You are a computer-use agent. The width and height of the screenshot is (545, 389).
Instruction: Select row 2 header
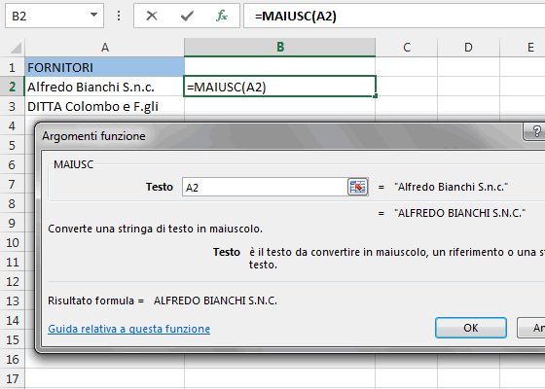[12, 87]
